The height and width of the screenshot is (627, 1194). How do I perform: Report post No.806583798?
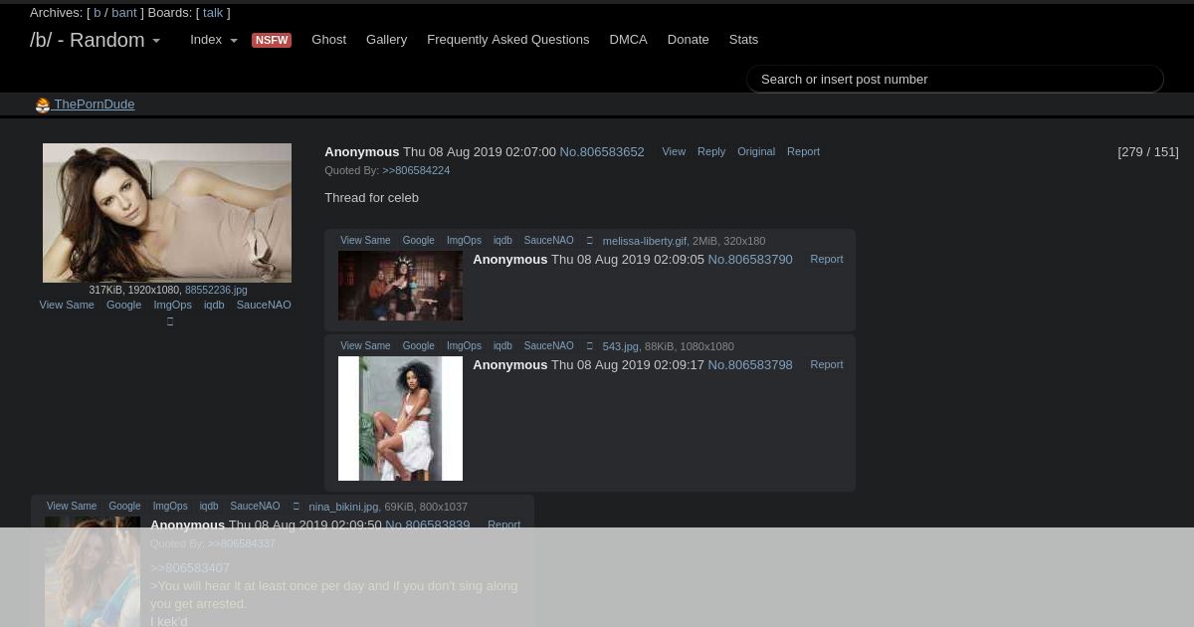click(827, 365)
